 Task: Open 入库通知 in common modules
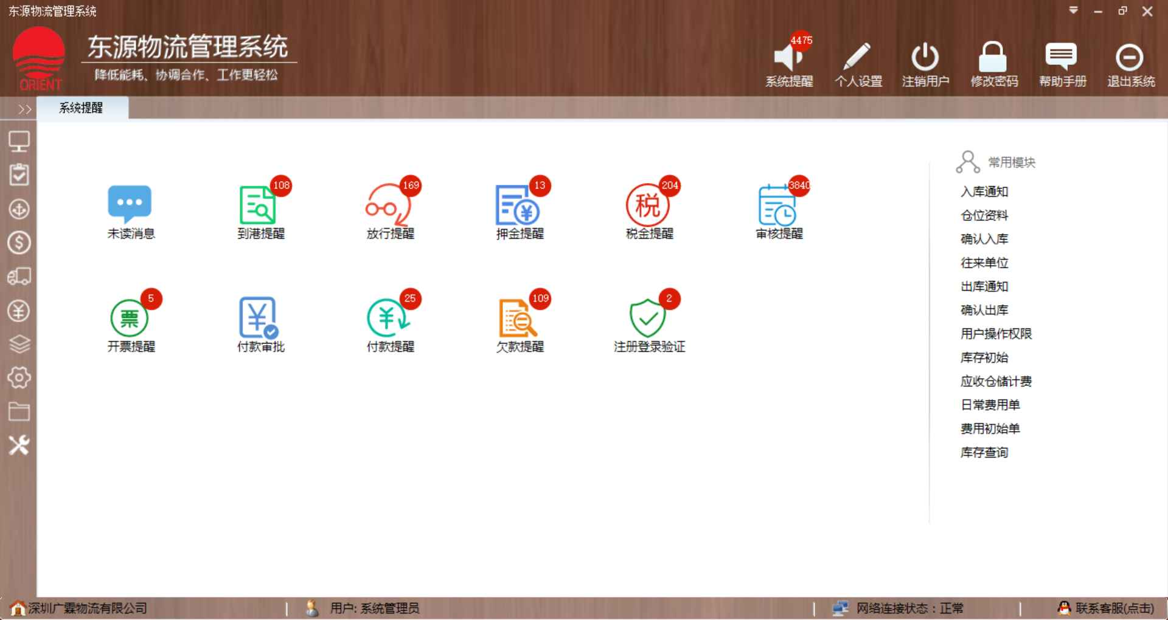tap(984, 191)
